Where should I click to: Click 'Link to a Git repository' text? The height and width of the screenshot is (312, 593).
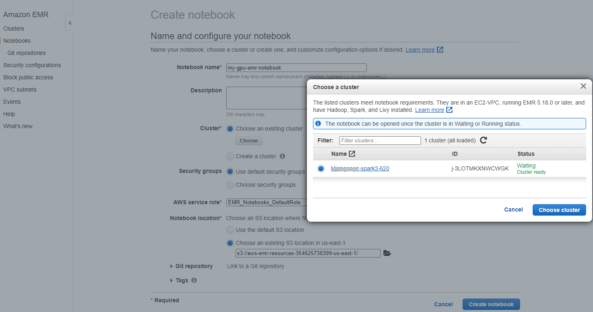pyautogui.click(x=256, y=266)
